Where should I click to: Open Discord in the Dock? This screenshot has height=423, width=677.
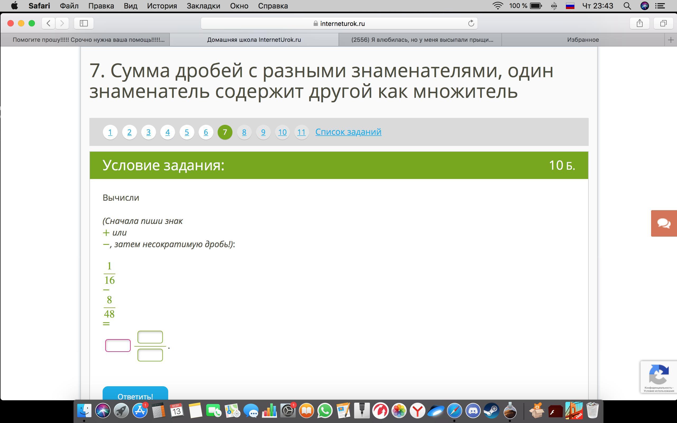(473, 411)
